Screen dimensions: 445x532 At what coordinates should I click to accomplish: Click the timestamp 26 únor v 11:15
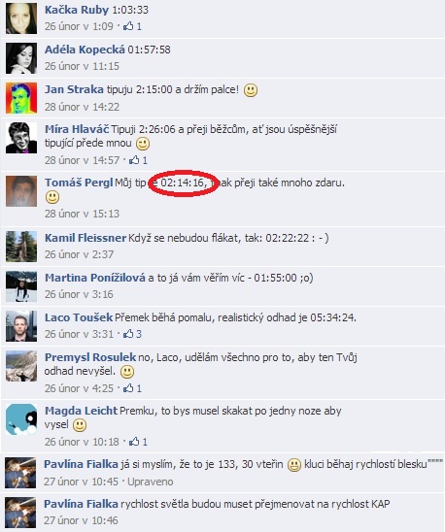pyautogui.click(x=82, y=66)
